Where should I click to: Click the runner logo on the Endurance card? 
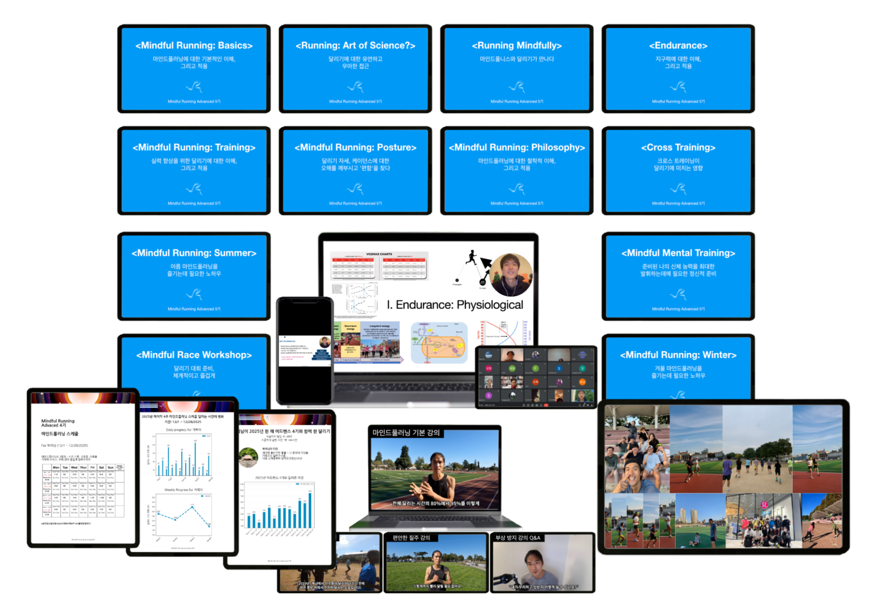pos(678,87)
